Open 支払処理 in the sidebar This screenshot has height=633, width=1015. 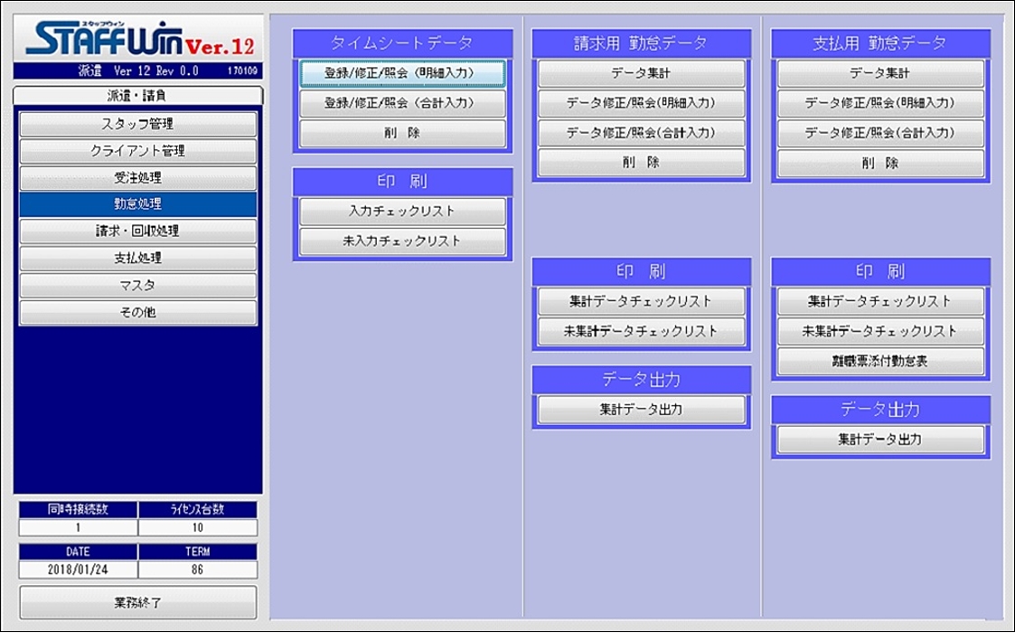[x=138, y=259]
